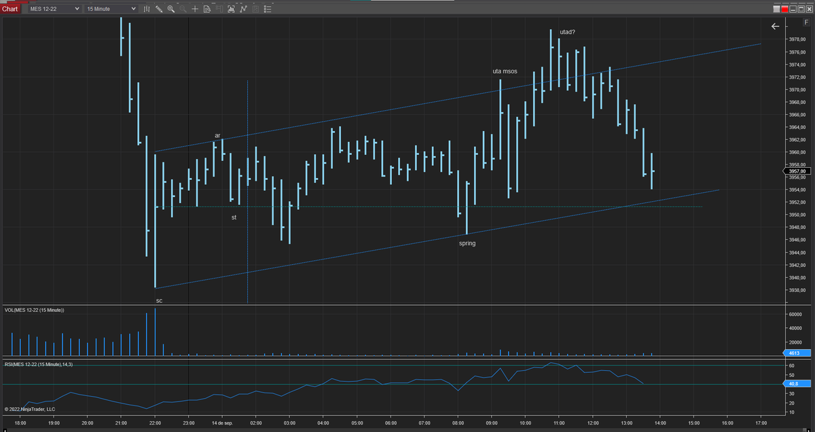Select the "uta msos" text annotation
Screen dimensions: 815x432
(505, 71)
